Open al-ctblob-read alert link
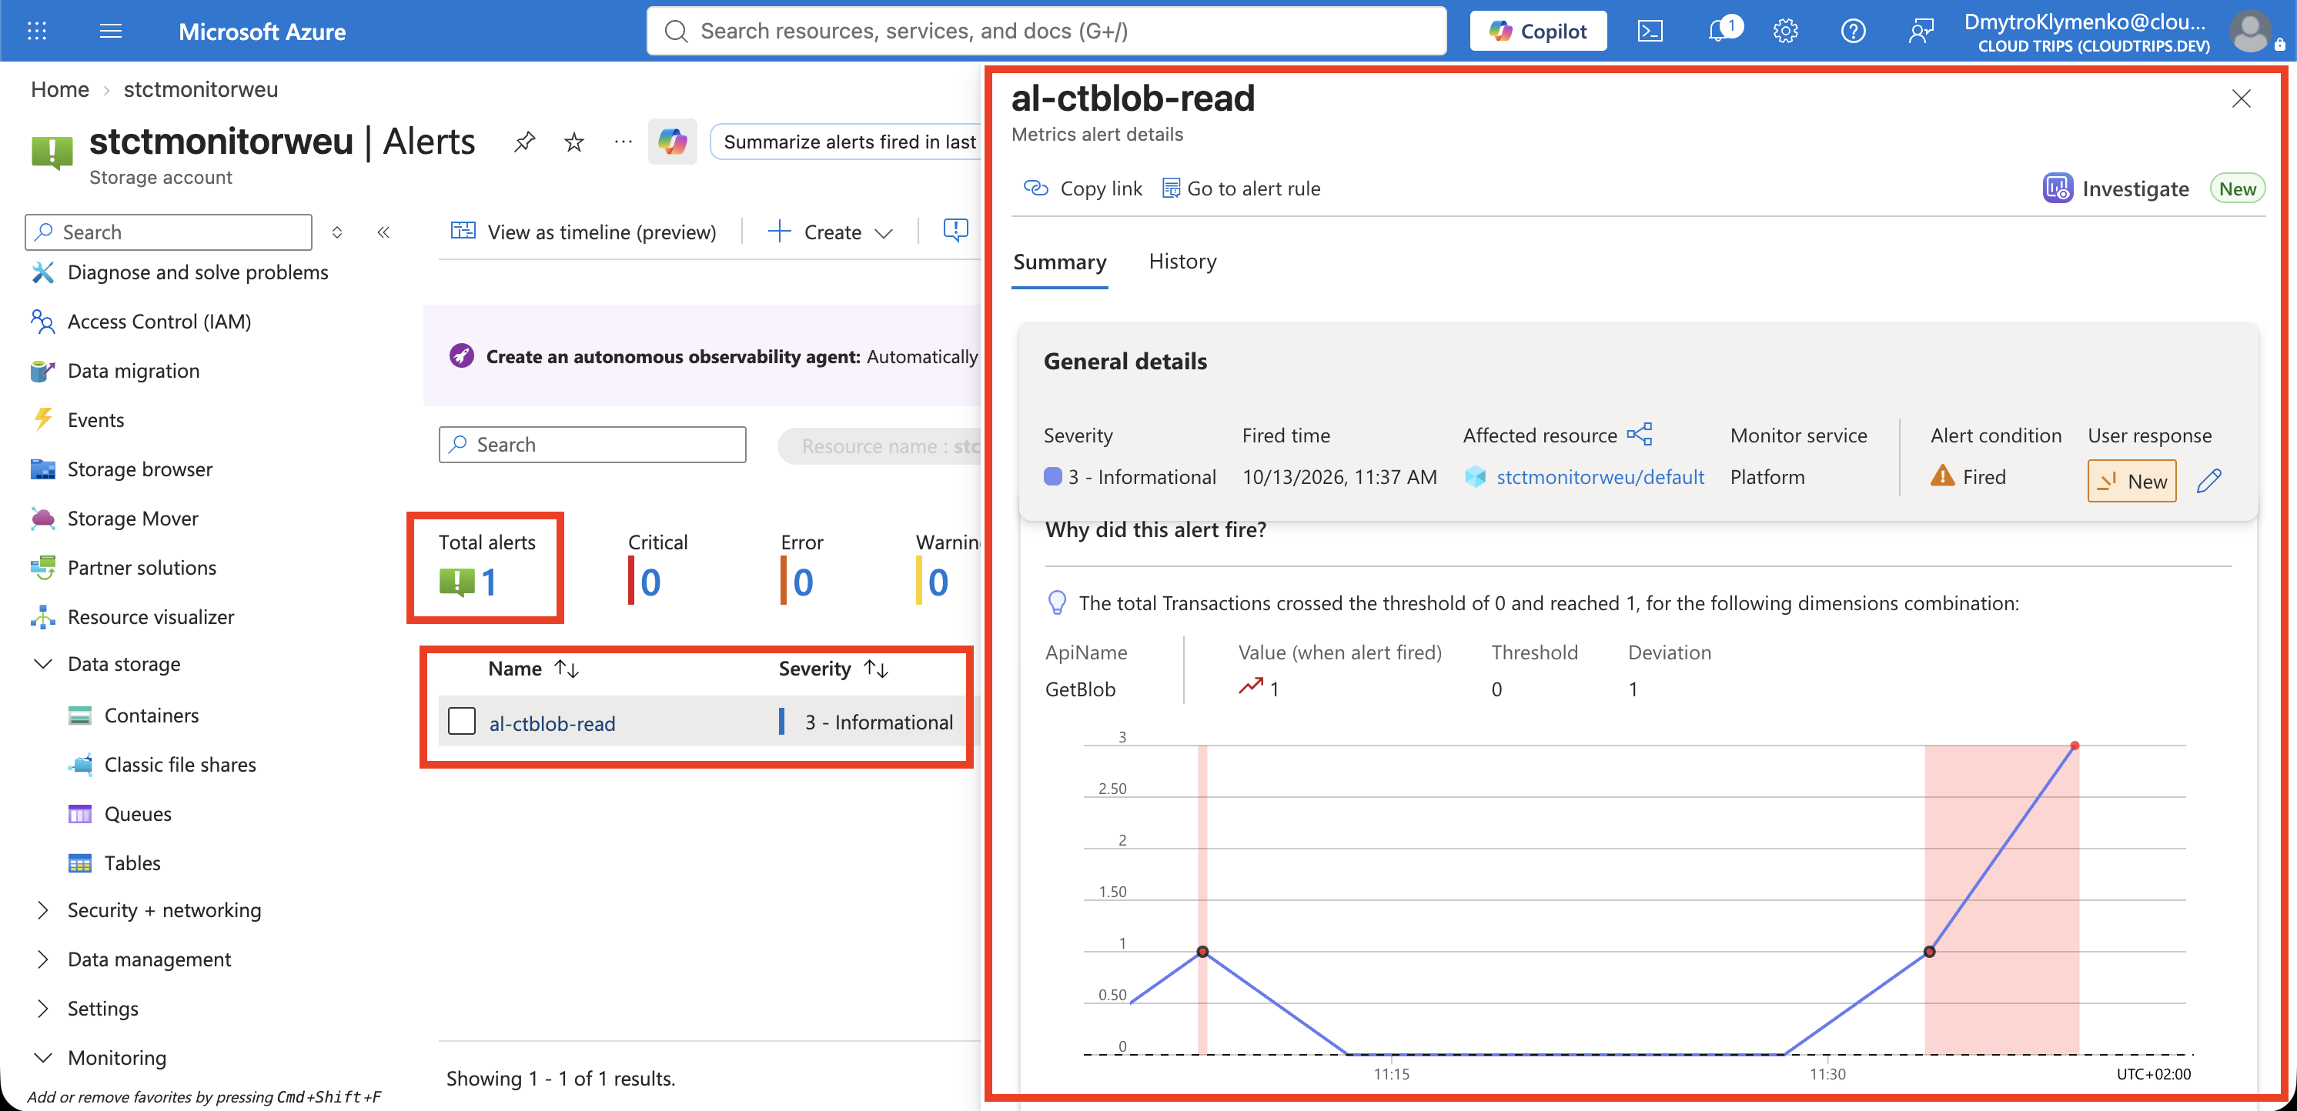 [552, 722]
